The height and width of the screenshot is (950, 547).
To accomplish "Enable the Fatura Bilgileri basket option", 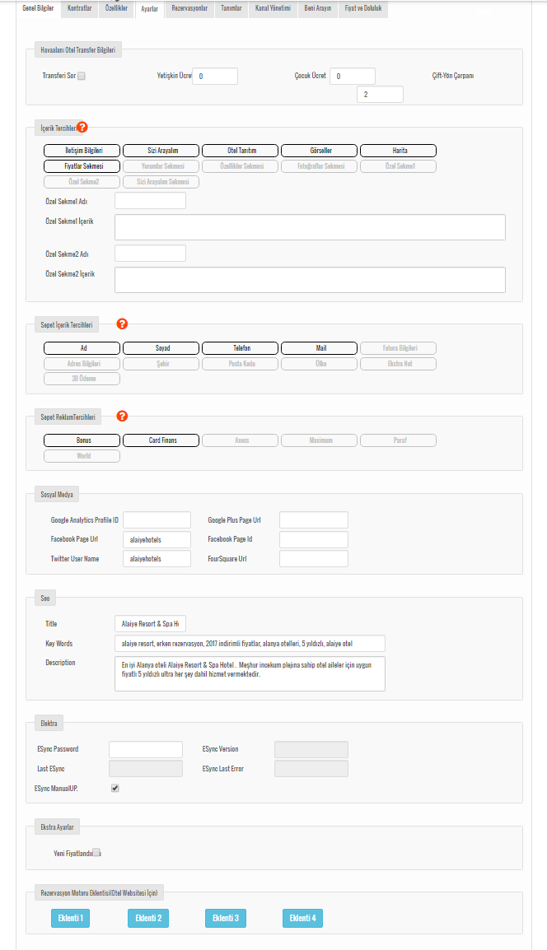I will (x=398, y=348).
